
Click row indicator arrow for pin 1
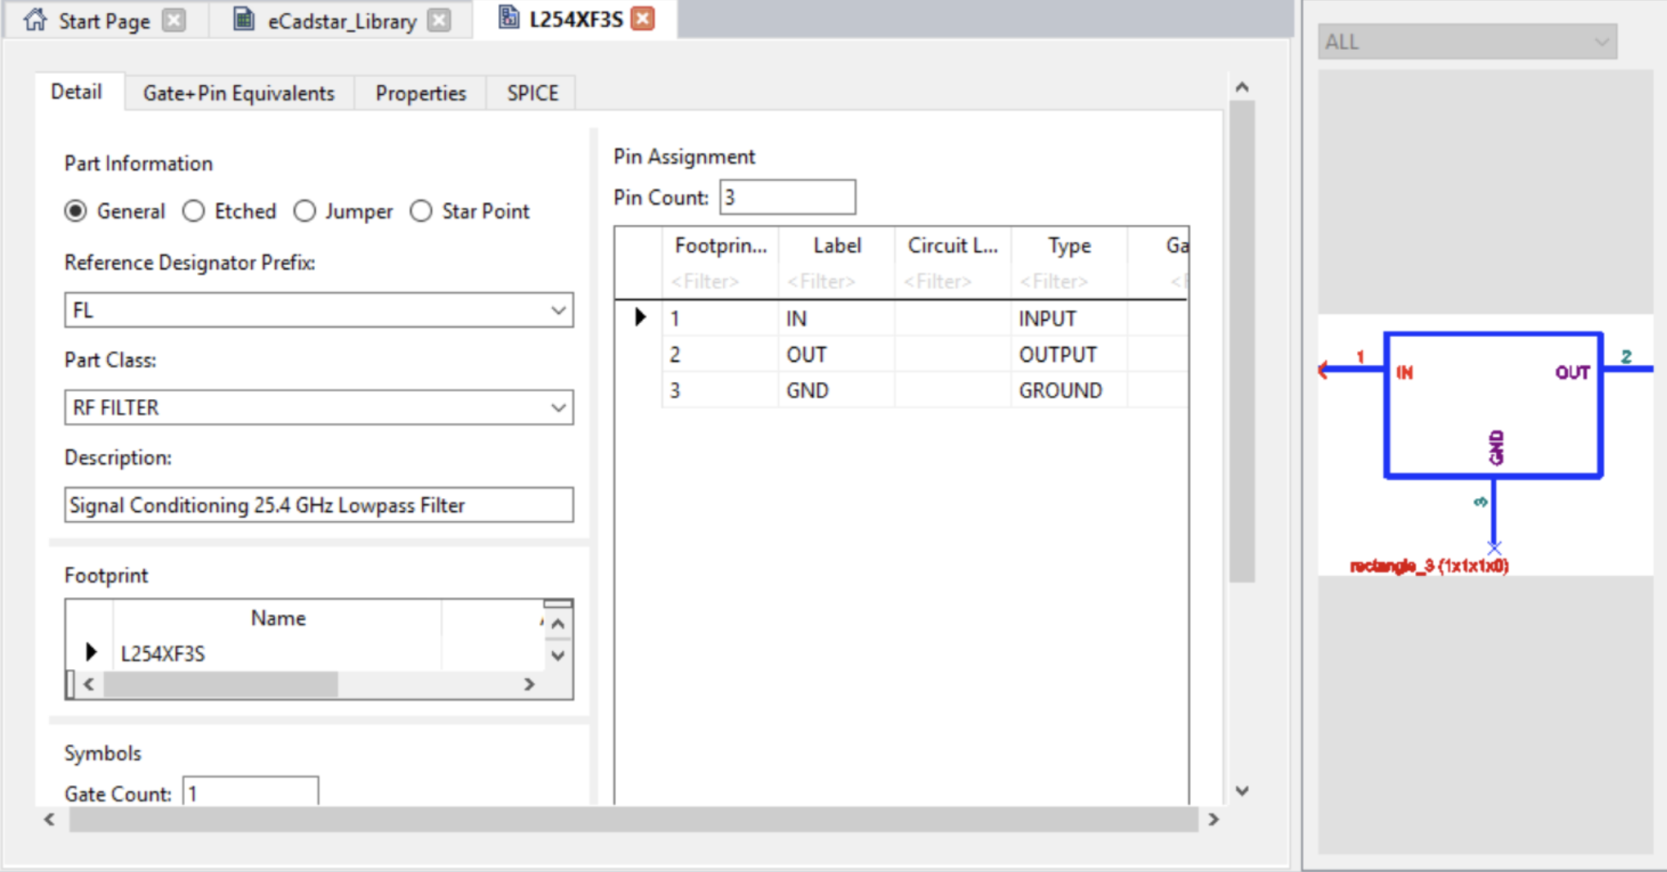pyautogui.click(x=640, y=317)
